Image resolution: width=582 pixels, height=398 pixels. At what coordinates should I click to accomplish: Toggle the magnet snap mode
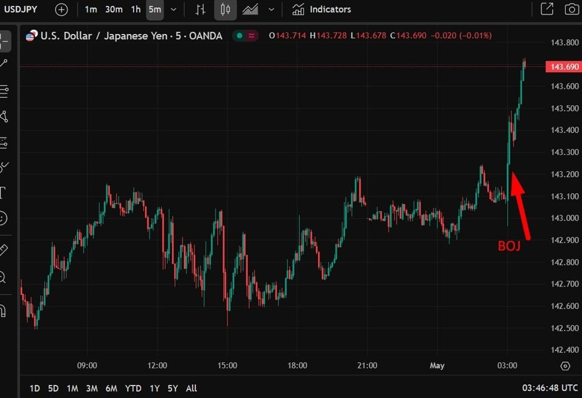point(3,311)
